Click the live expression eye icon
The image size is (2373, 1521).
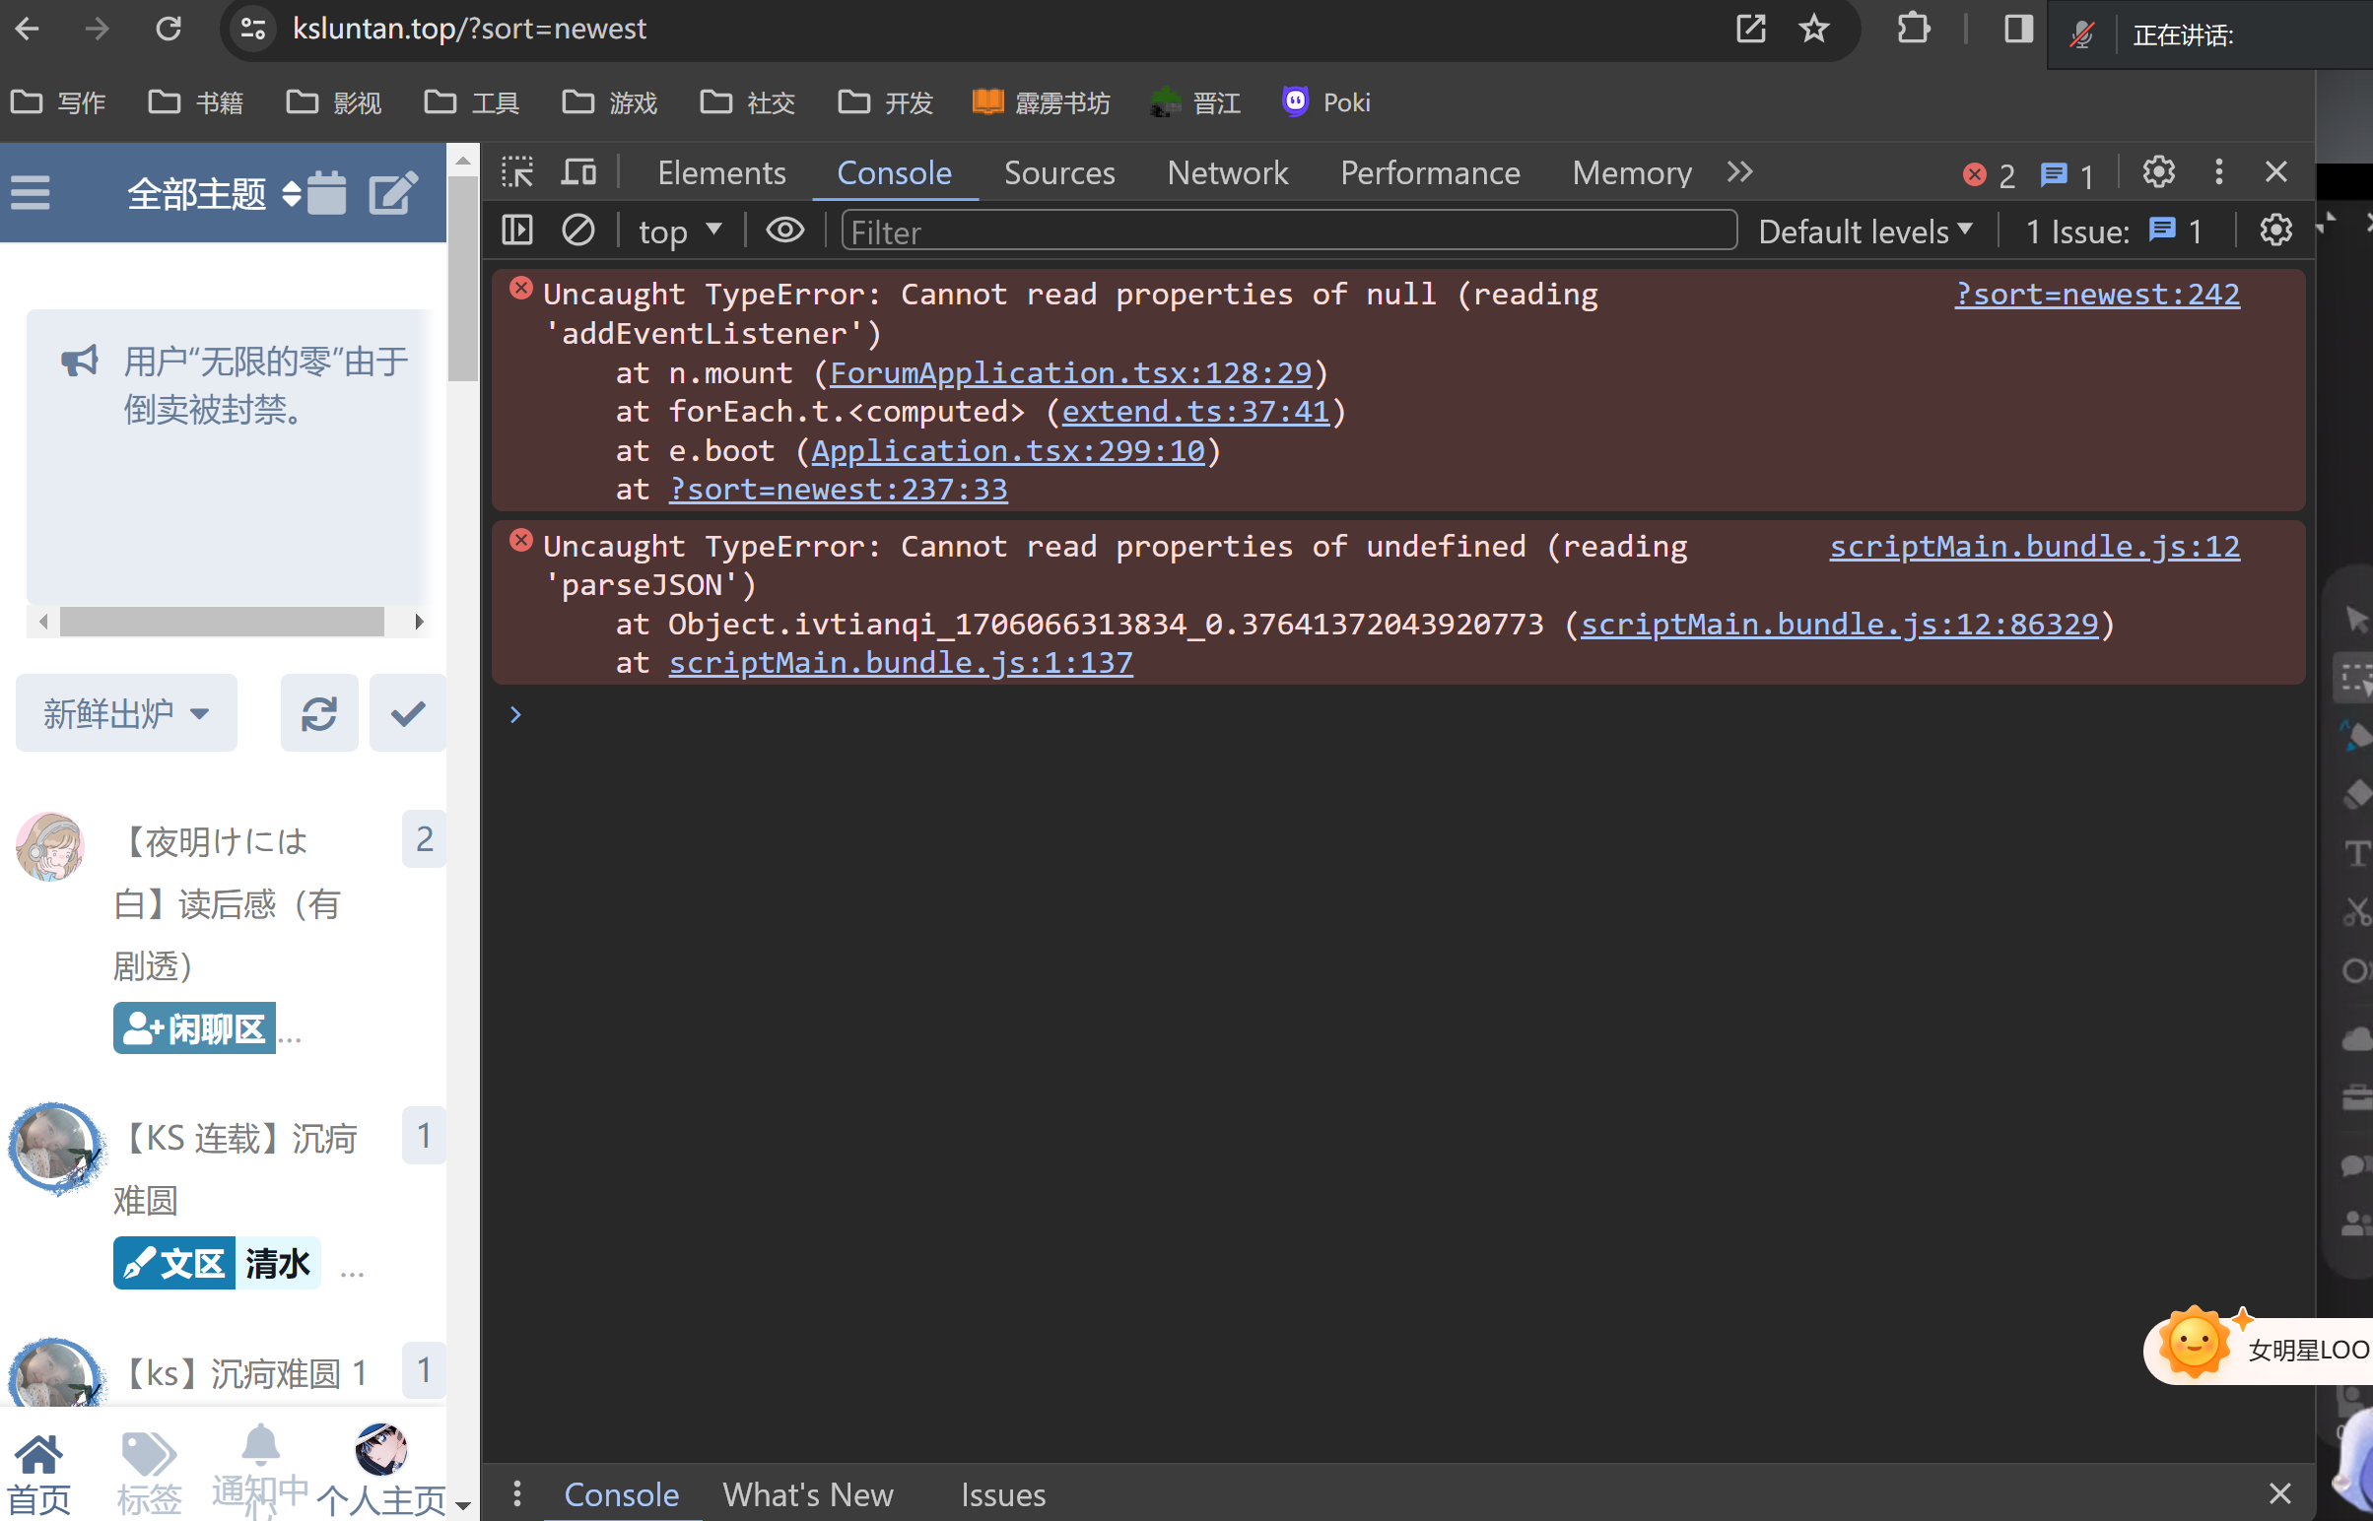tap(785, 231)
